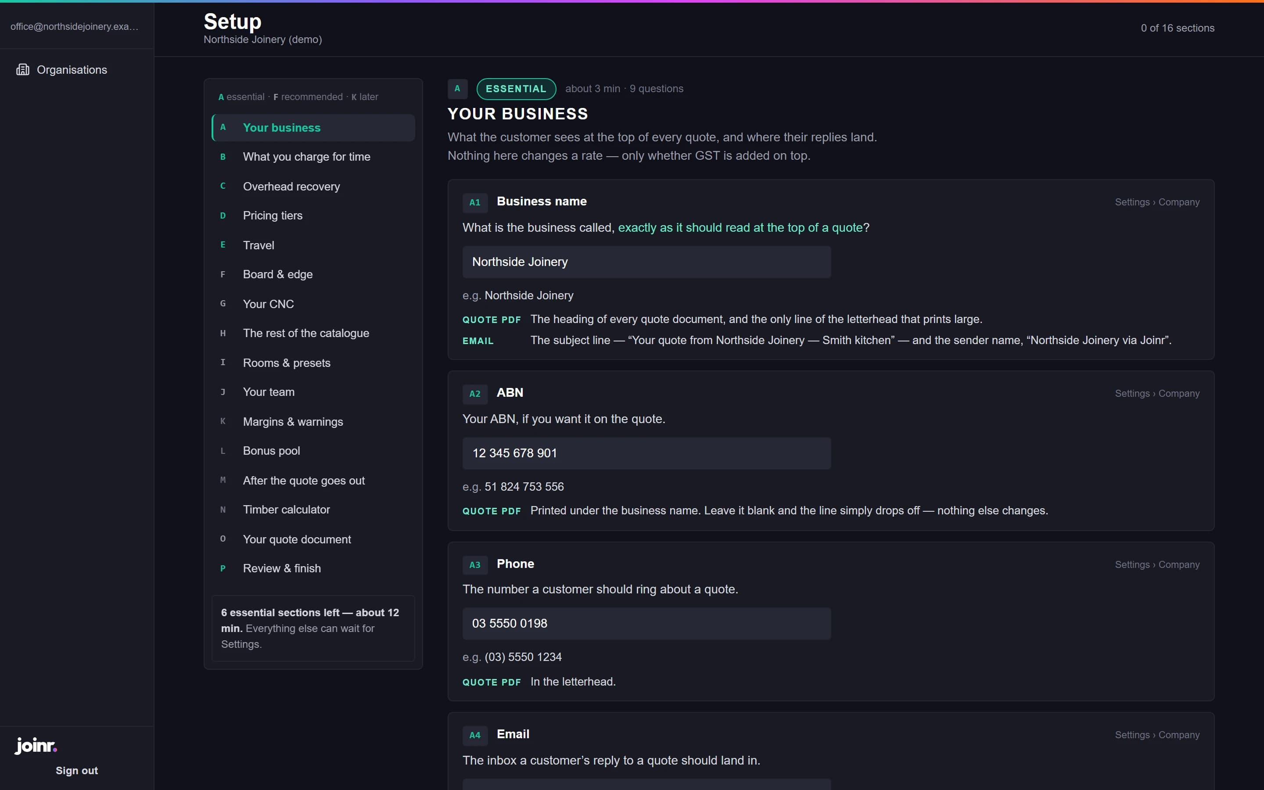1264x790 pixels.
Task: Click 'about 3 min · 9 questions' text
Action: click(624, 89)
